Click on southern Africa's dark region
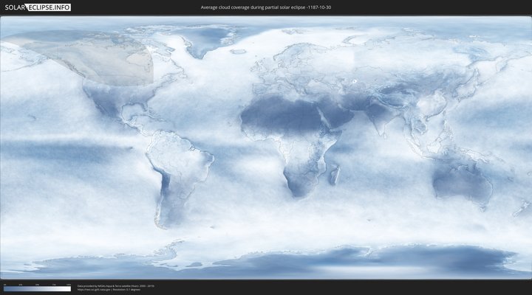Screen dimensions: 532x295 tap(299, 181)
